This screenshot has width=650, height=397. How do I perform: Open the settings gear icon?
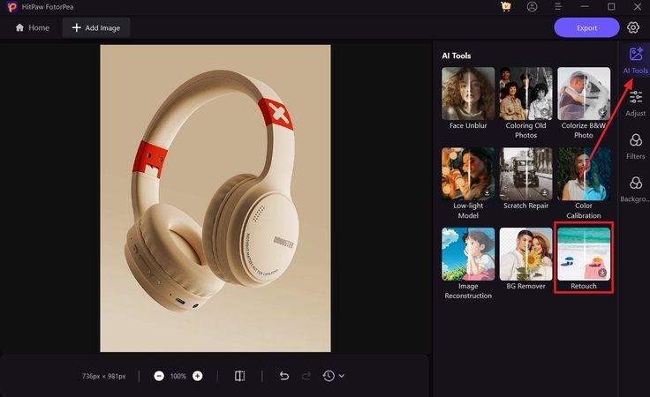(x=633, y=27)
